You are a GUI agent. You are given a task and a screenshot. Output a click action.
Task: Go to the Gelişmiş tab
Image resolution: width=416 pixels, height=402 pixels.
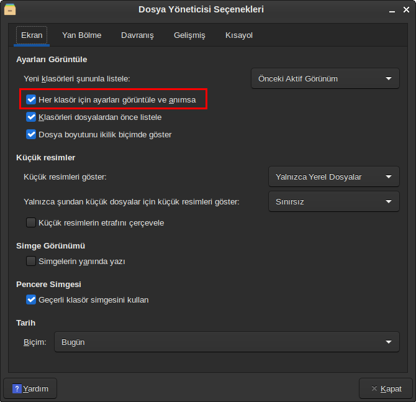[x=189, y=35]
